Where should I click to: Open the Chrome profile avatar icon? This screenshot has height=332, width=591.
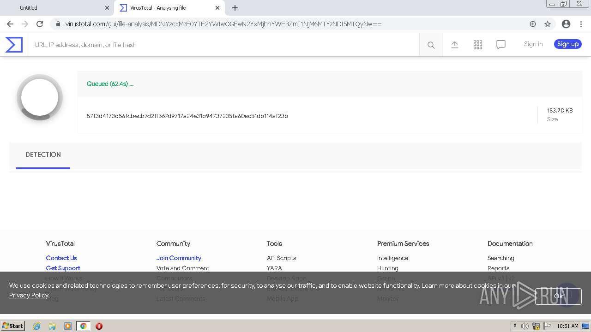(566, 24)
